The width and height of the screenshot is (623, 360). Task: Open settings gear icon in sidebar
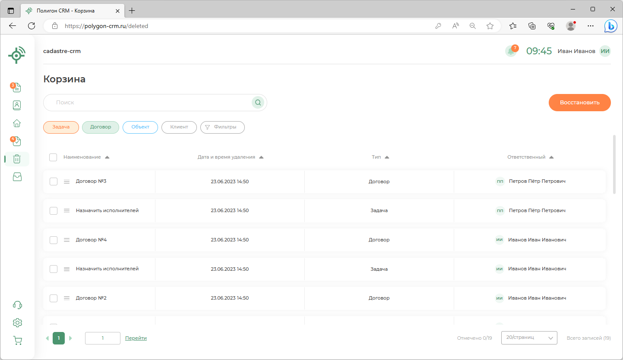pos(17,322)
